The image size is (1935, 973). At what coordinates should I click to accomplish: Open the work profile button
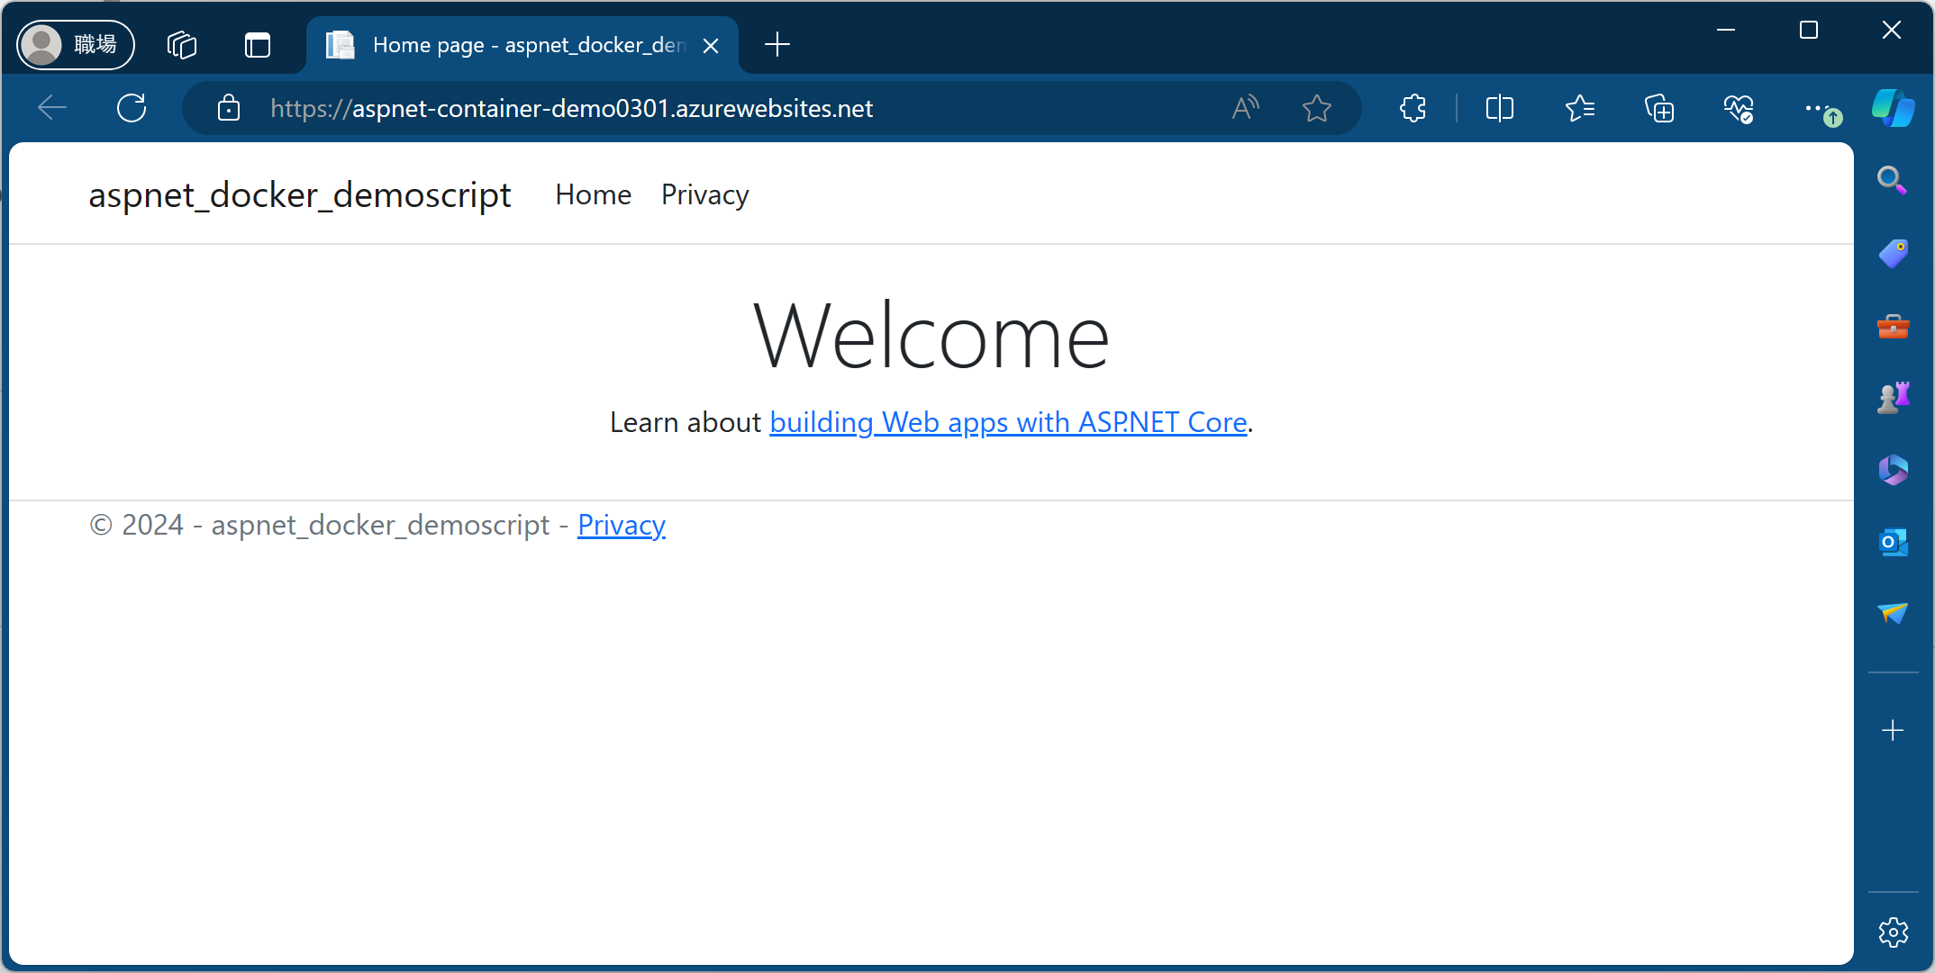point(76,44)
